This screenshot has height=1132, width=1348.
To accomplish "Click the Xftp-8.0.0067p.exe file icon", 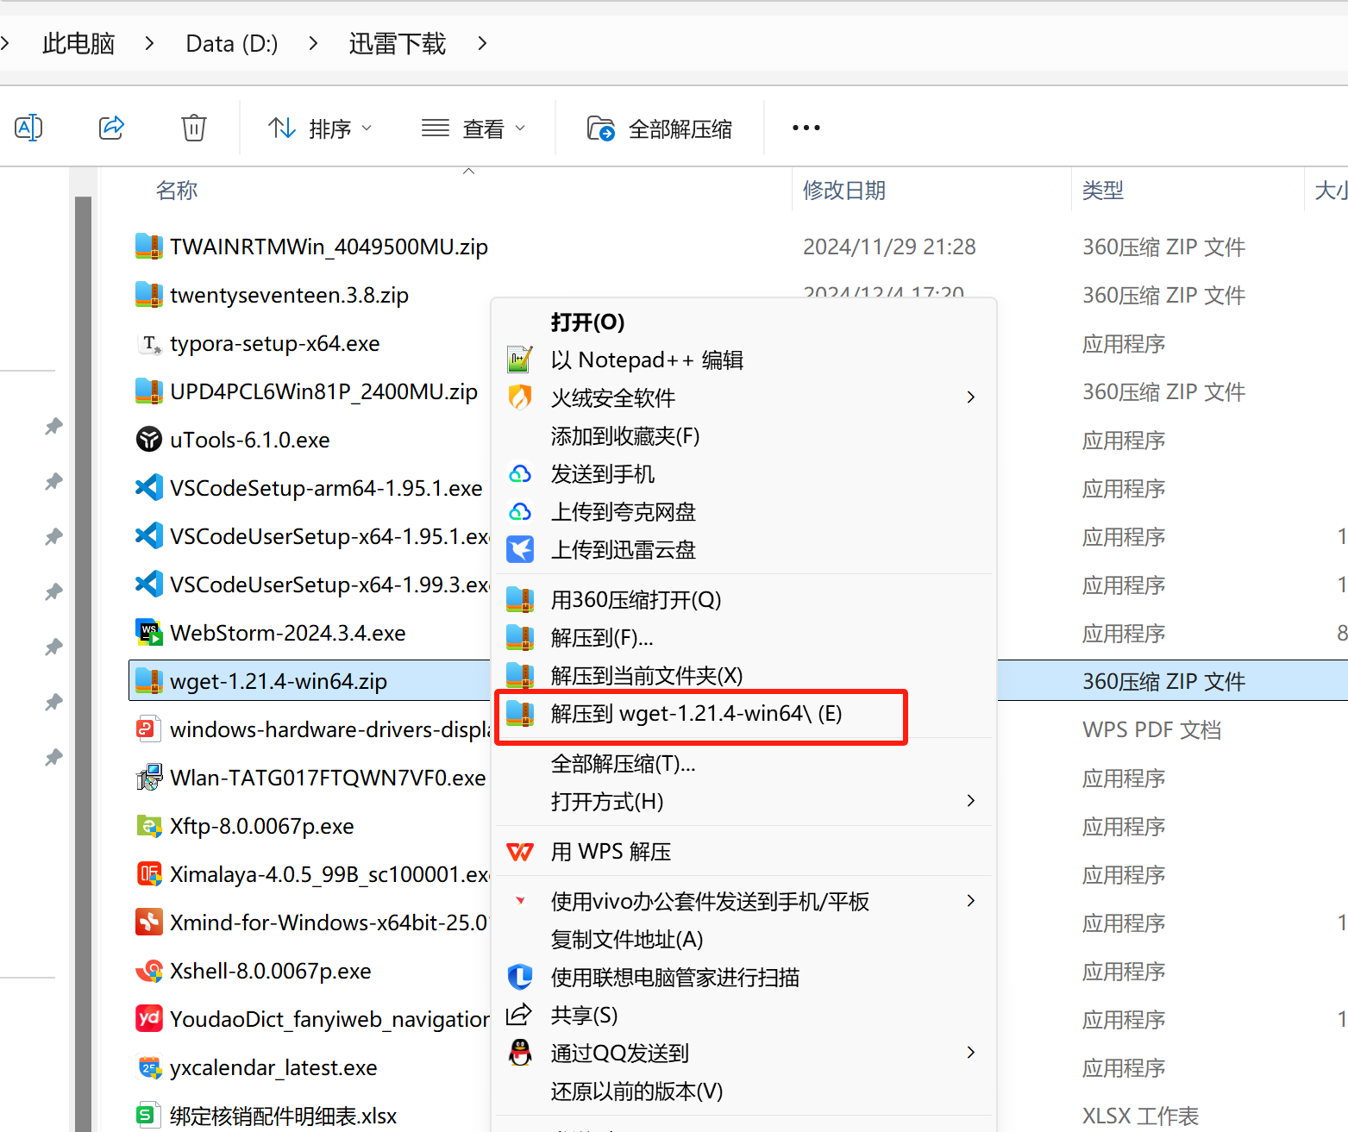I will [149, 826].
